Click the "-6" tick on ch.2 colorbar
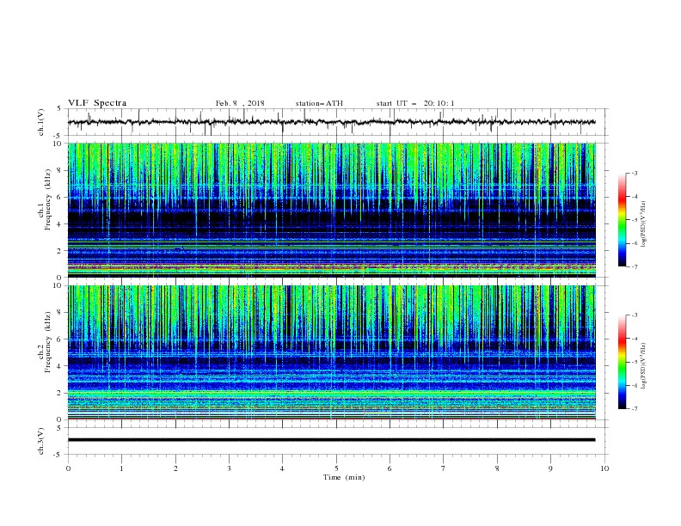This screenshot has width=681, height=526. tap(635, 385)
